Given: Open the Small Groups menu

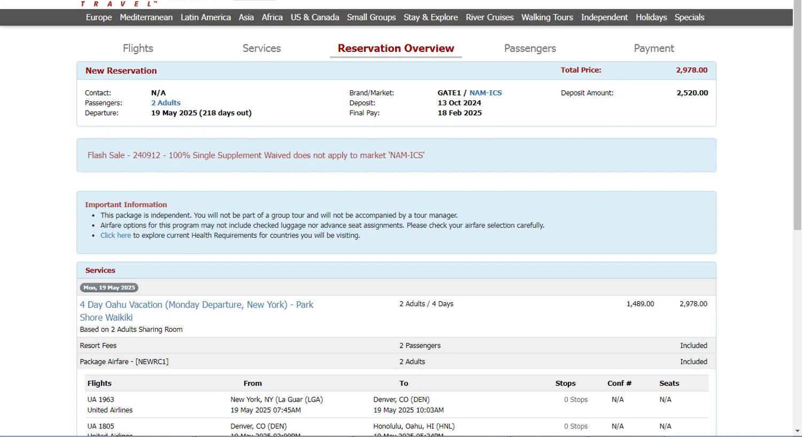Looking at the screenshot, I should point(372,17).
